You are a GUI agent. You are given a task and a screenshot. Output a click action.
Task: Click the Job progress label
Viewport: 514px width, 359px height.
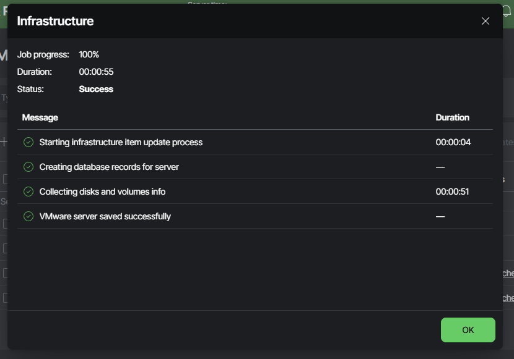(43, 54)
